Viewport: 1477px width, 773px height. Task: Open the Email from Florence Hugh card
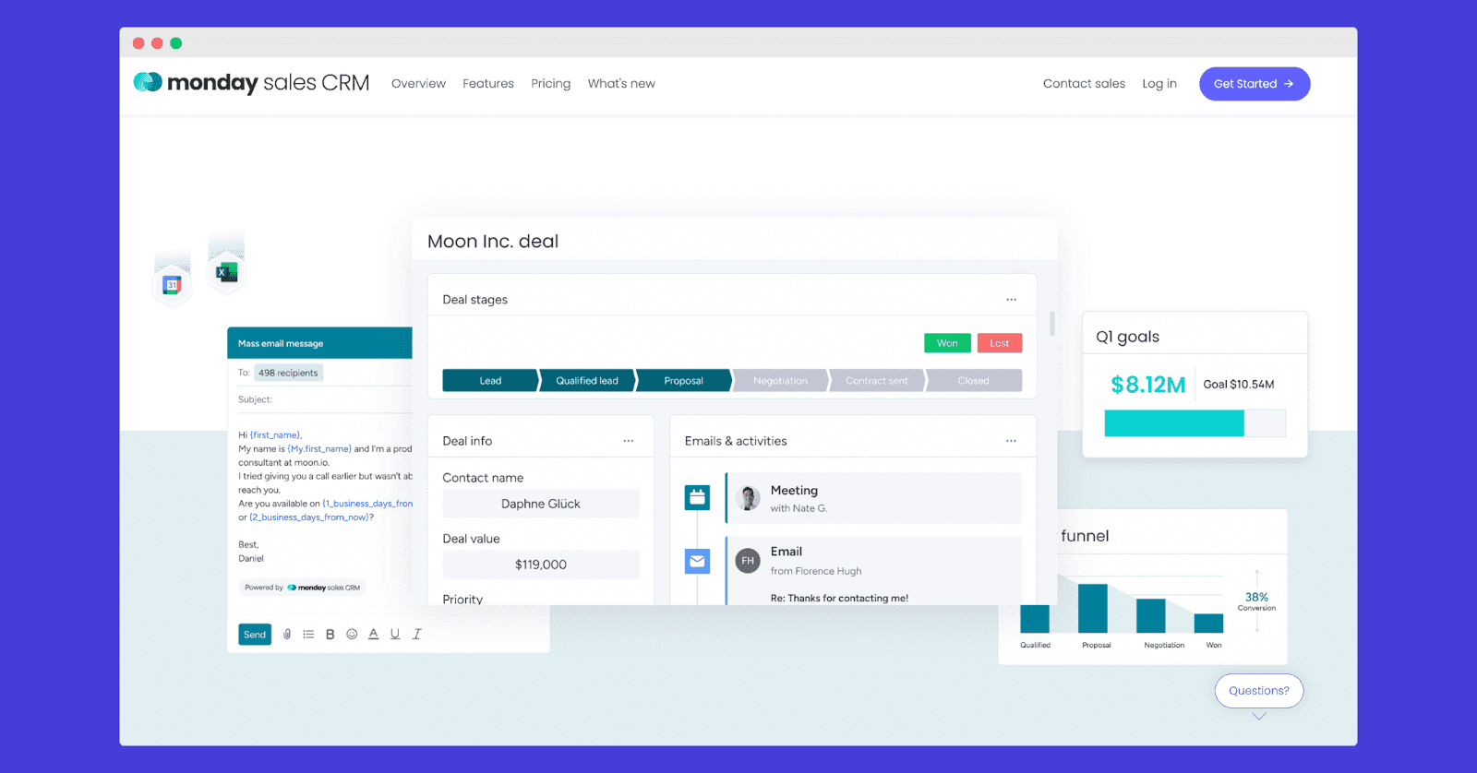[x=873, y=570]
